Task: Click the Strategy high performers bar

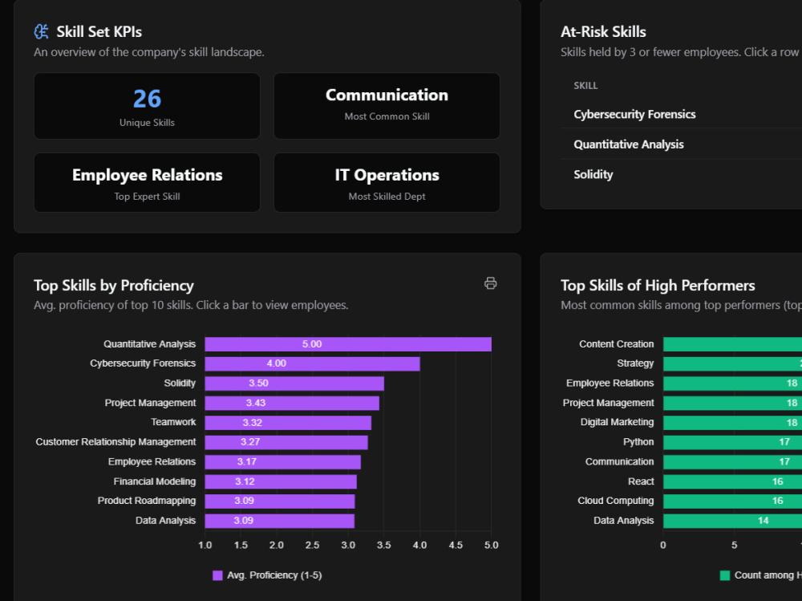Action: [732, 363]
